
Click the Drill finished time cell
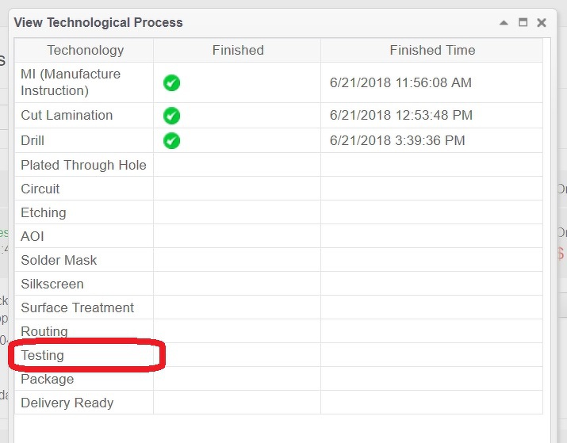click(x=397, y=141)
